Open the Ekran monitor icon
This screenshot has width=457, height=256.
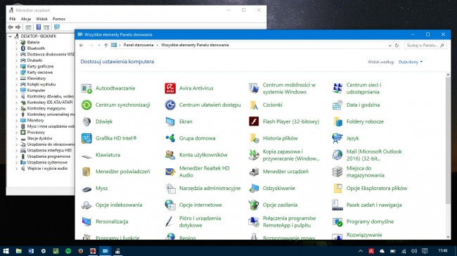170,121
